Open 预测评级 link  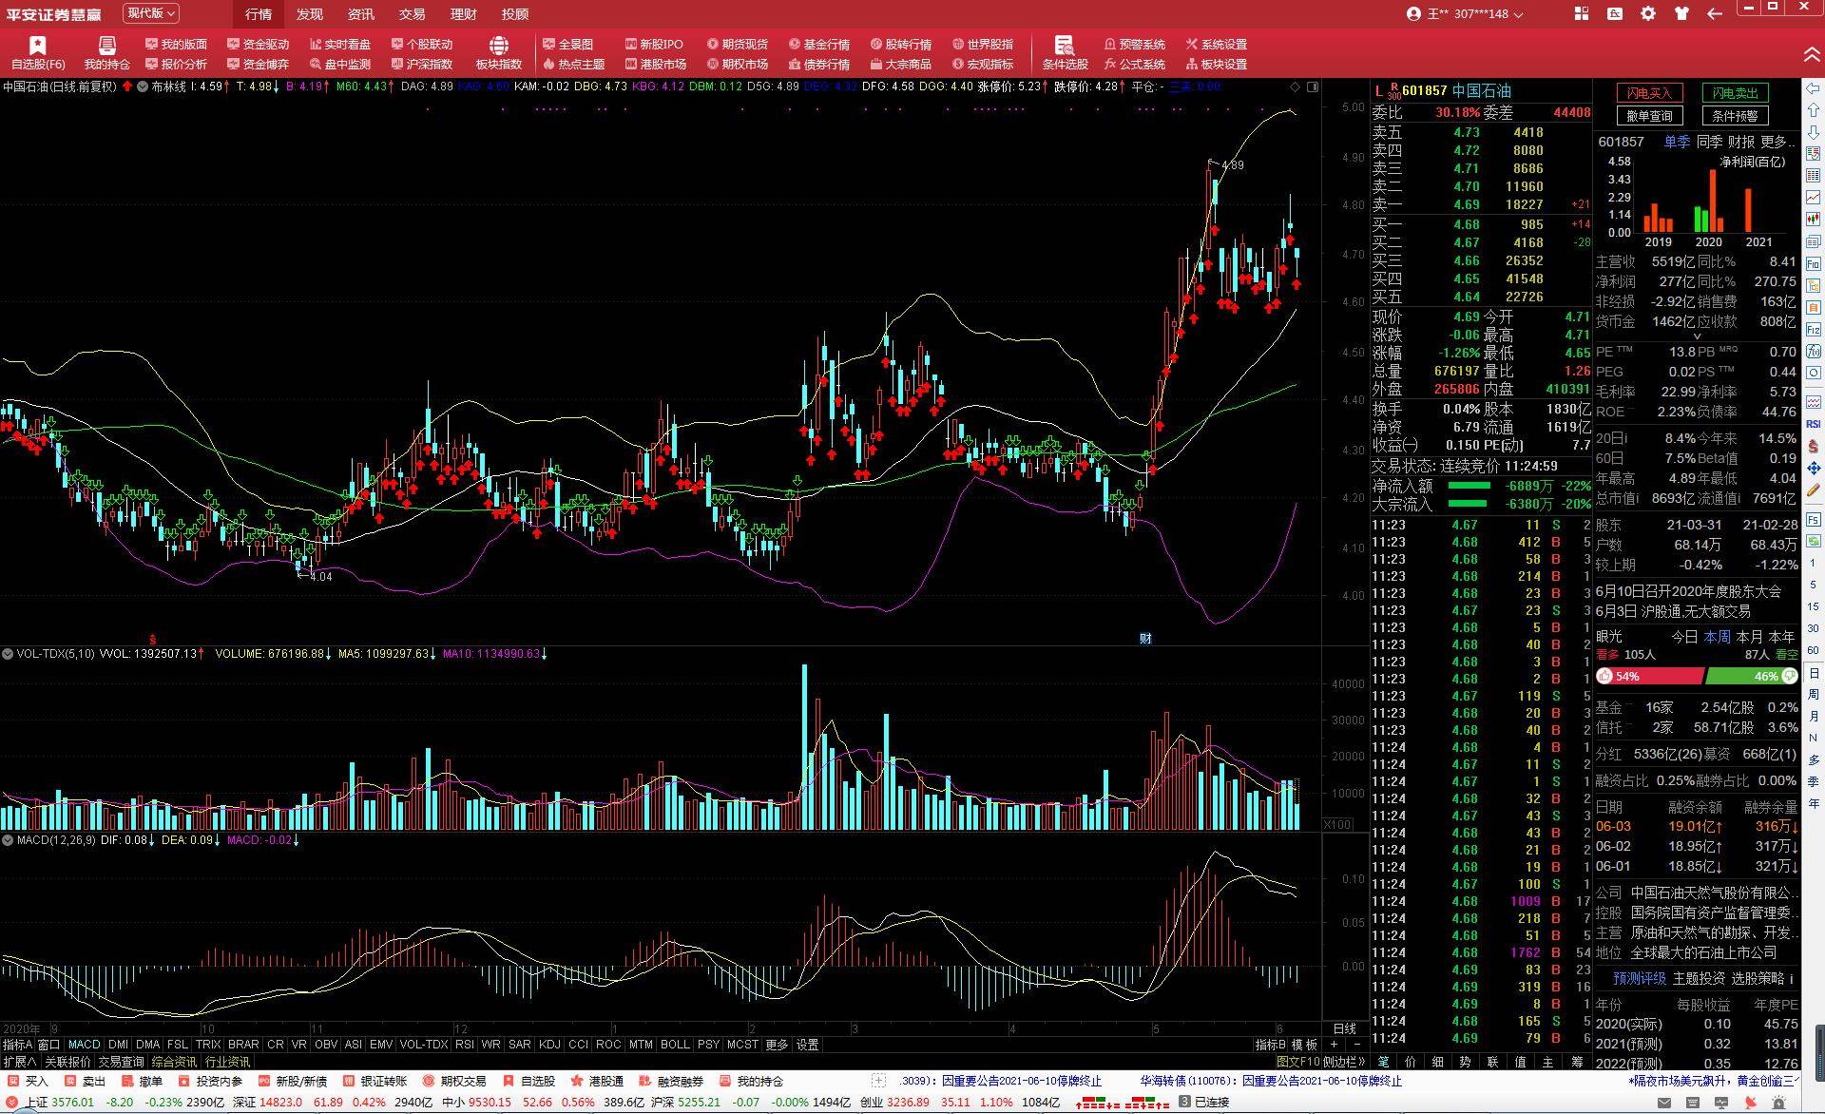tap(1640, 978)
